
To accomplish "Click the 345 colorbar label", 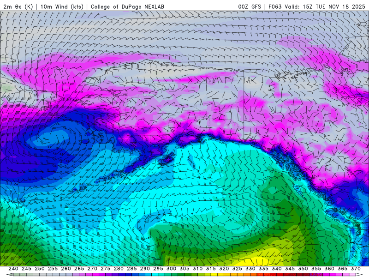I will click(x=290, y=269).
